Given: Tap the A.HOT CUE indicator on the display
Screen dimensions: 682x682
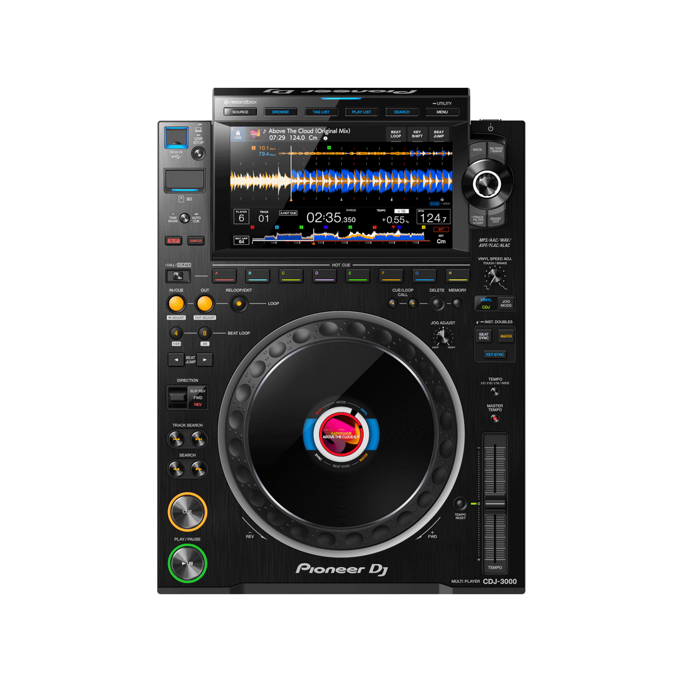Looking at the screenshot, I should (288, 213).
